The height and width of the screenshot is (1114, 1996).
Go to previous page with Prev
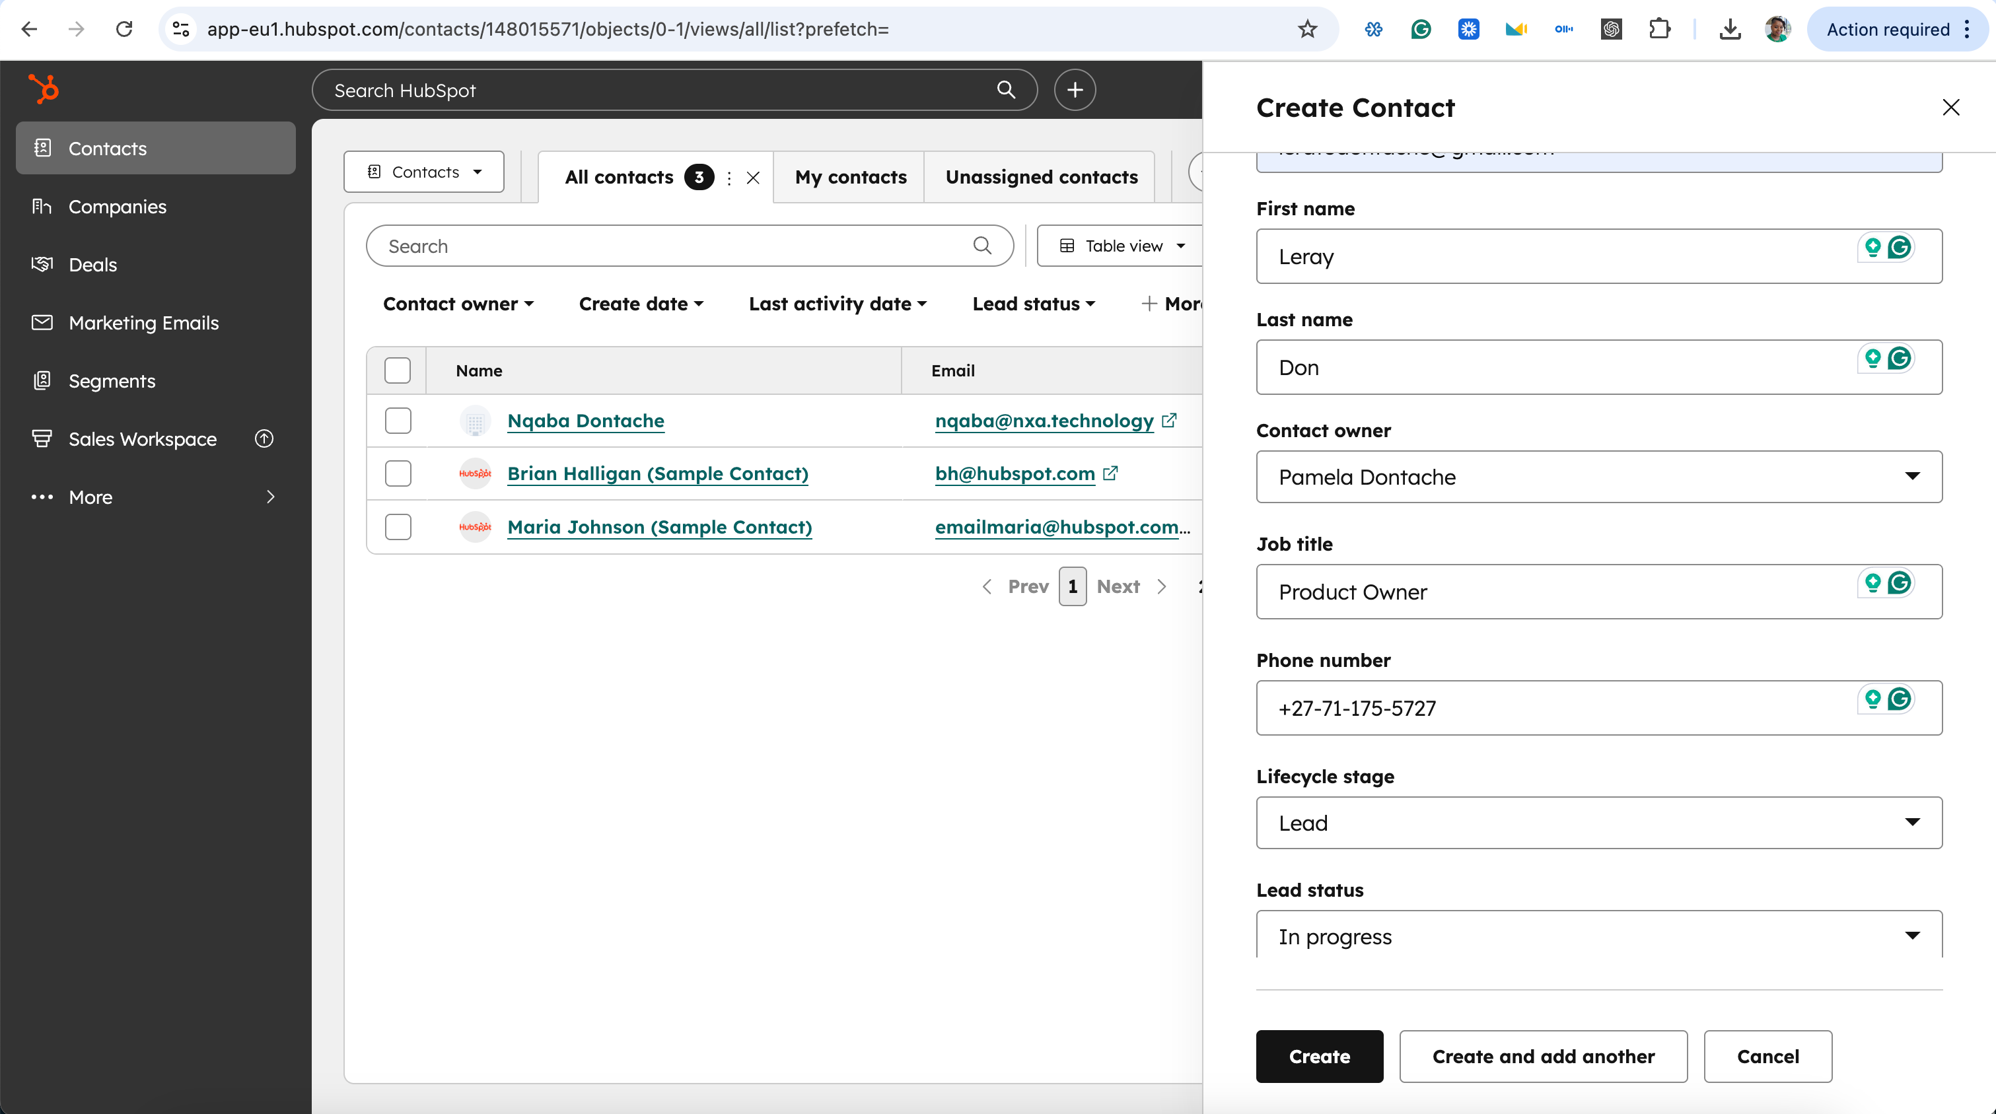pyautogui.click(x=1016, y=586)
